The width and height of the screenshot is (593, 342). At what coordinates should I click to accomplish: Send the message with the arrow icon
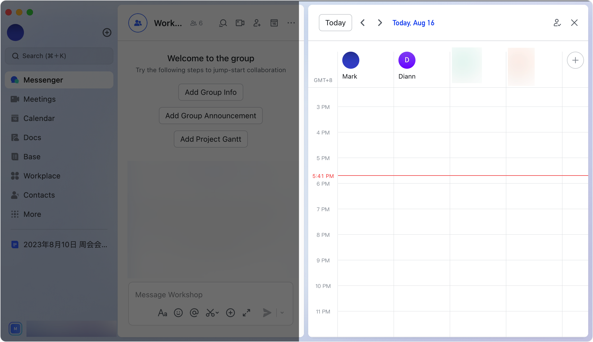pyautogui.click(x=267, y=313)
